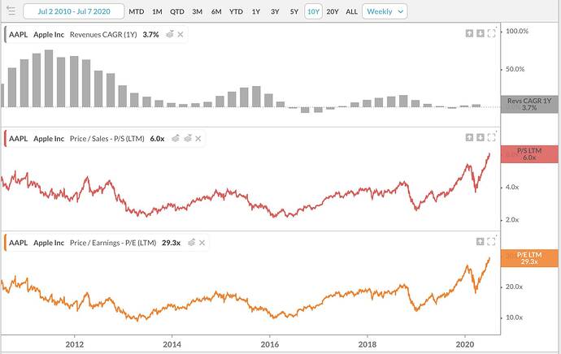Open the Weekly frequency dropdown
The height and width of the screenshot is (354, 561).
[385, 11]
